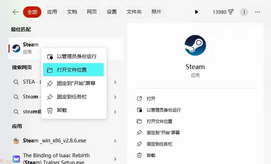The image size is (271, 164).
Task: Open The Binding of Isaac Rebirth trainer result
Action: pyautogui.click(x=66, y=158)
